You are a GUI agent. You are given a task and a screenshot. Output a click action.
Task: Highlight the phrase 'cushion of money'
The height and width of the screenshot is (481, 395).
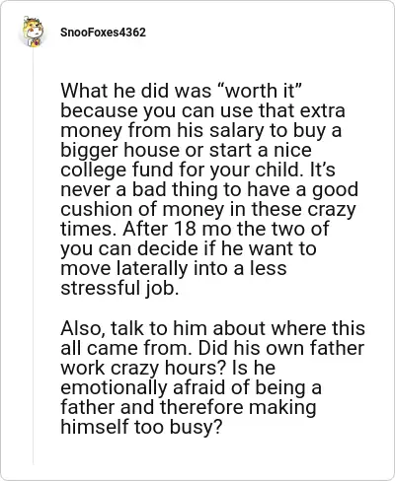(142, 209)
